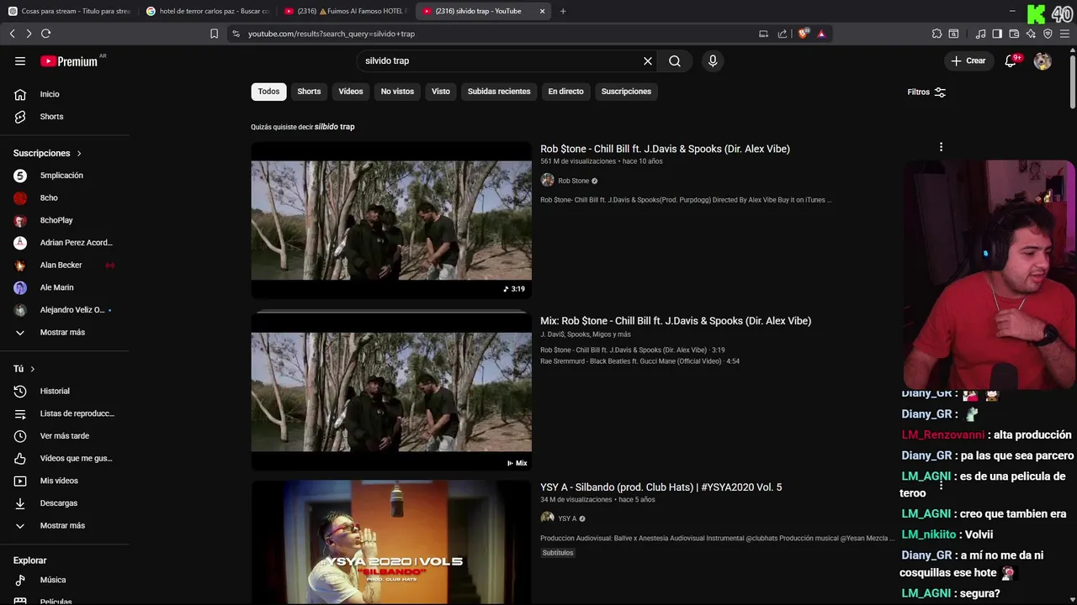This screenshot has height=605, width=1077.
Task: Click the browser back arrow
Action: pyautogui.click(x=12, y=34)
